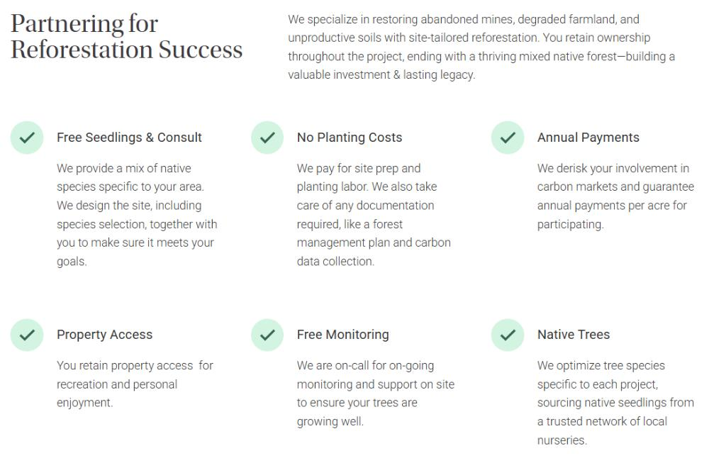Click the on-call monitoring and support description
Image resolution: width=709 pixels, height=458 pixels.
tap(376, 393)
